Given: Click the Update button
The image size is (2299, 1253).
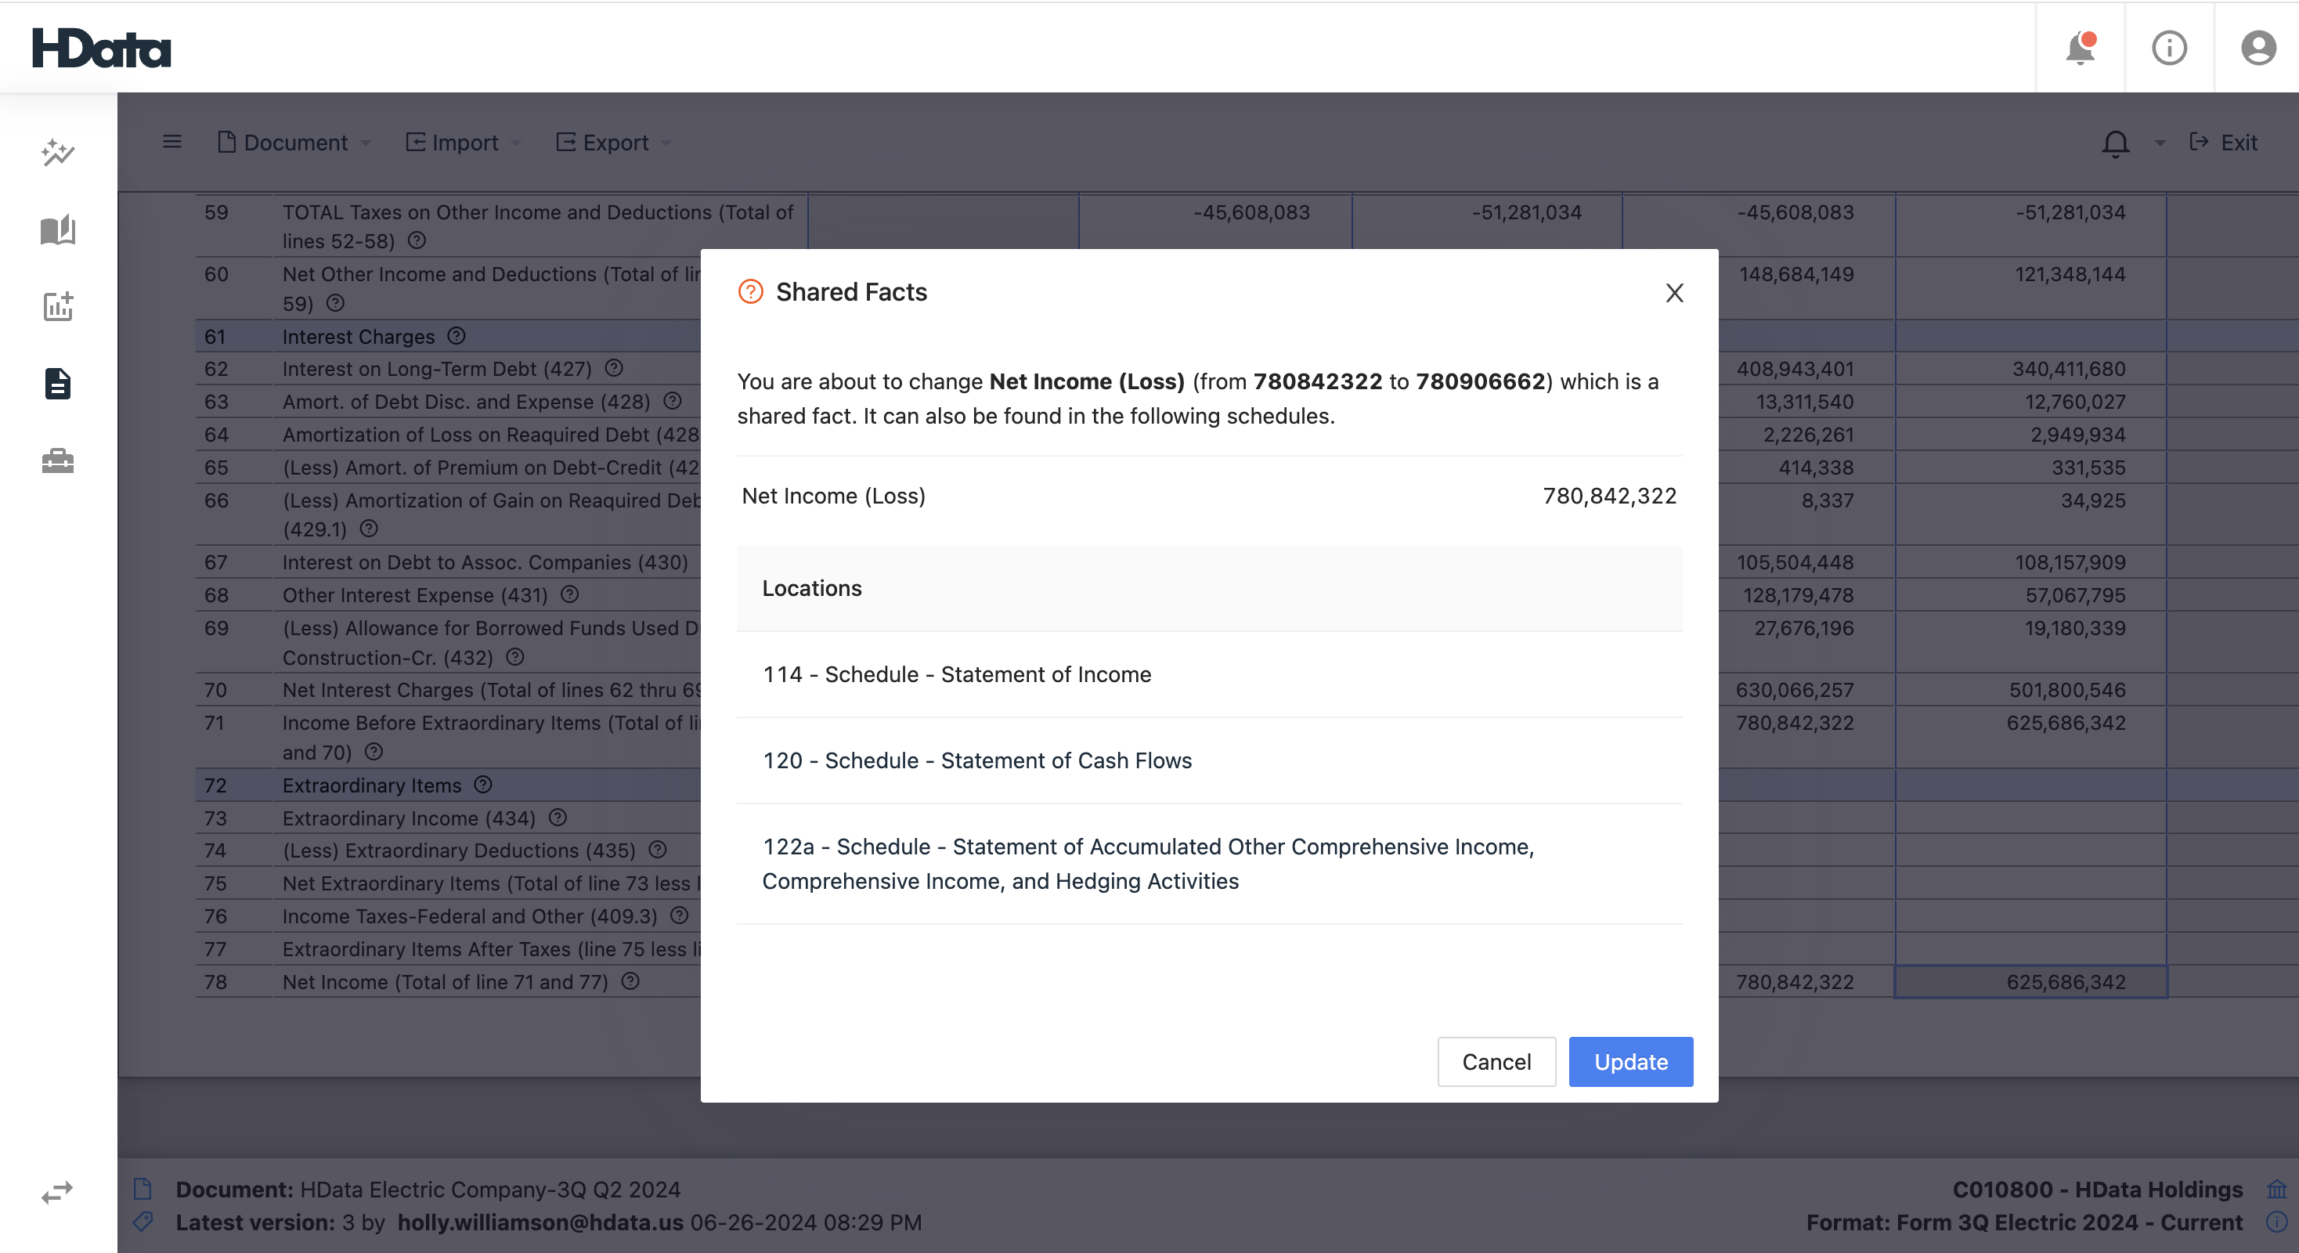Looking at the screenshot, I should click(1630, 1061).
